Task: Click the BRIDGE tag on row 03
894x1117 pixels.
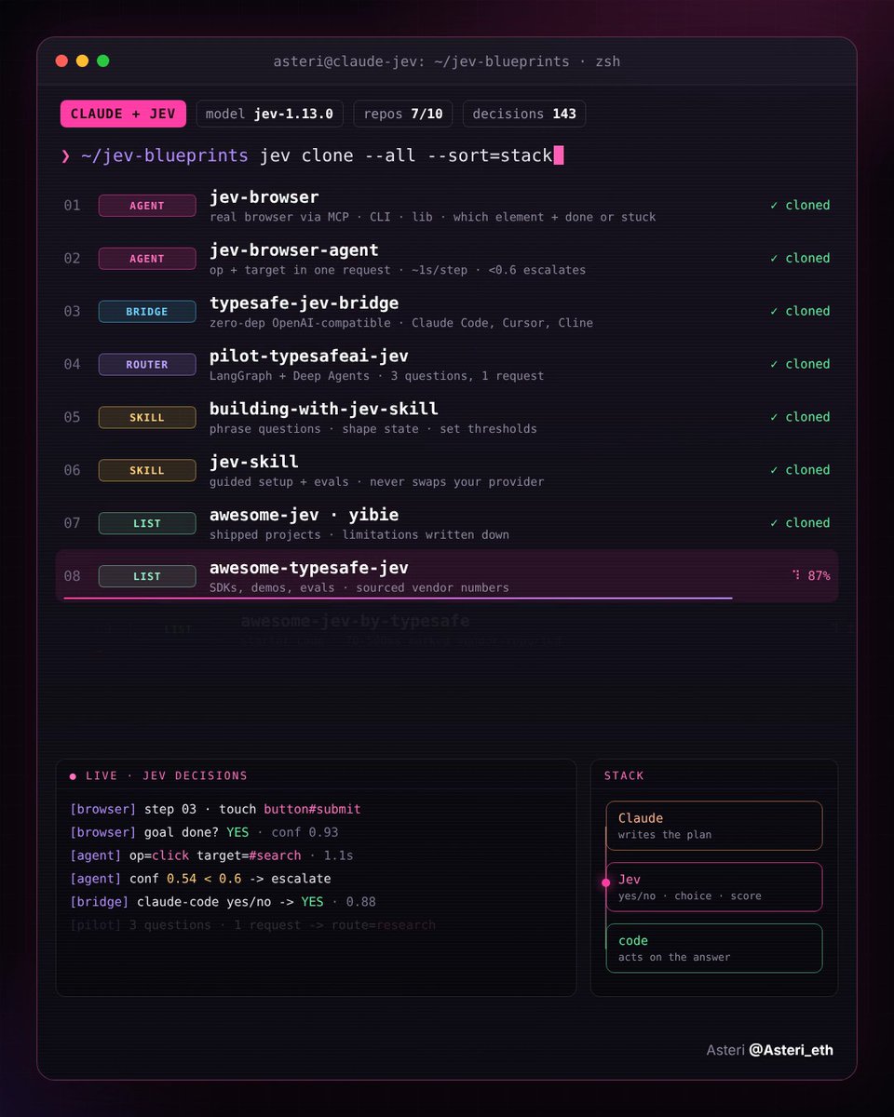Action: pos(147,312)
